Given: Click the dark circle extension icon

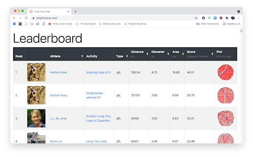Looking at the screenshot, I should click(203, 18).
